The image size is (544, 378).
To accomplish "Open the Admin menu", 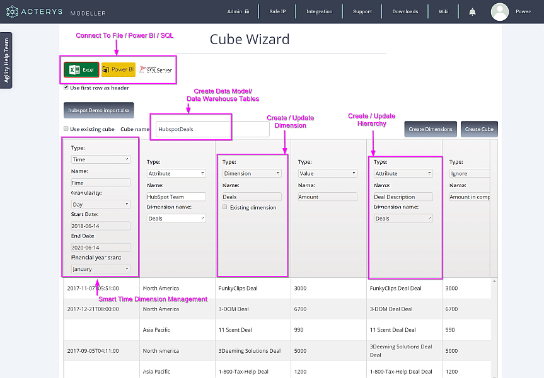I will 238,11.
